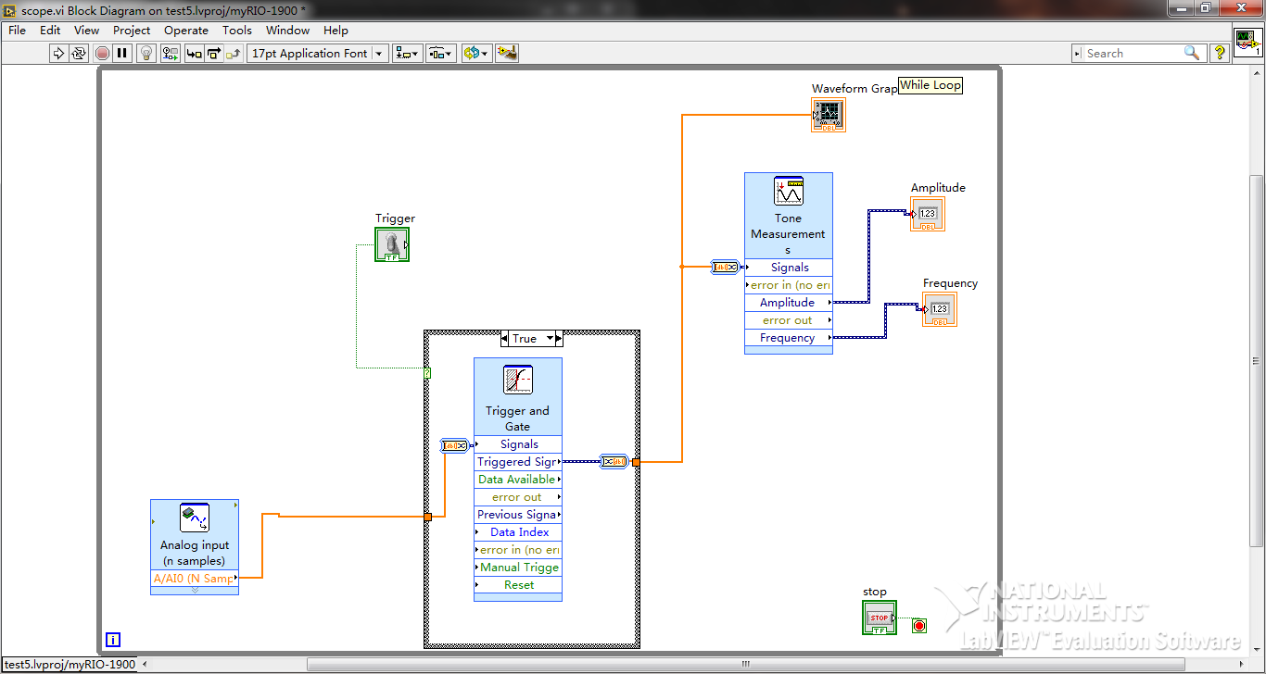Image resolution: width=1266 pixels, height=674 pixels.
Task: Select the Amplitude numeric indicator terminal
Action: 928,214
